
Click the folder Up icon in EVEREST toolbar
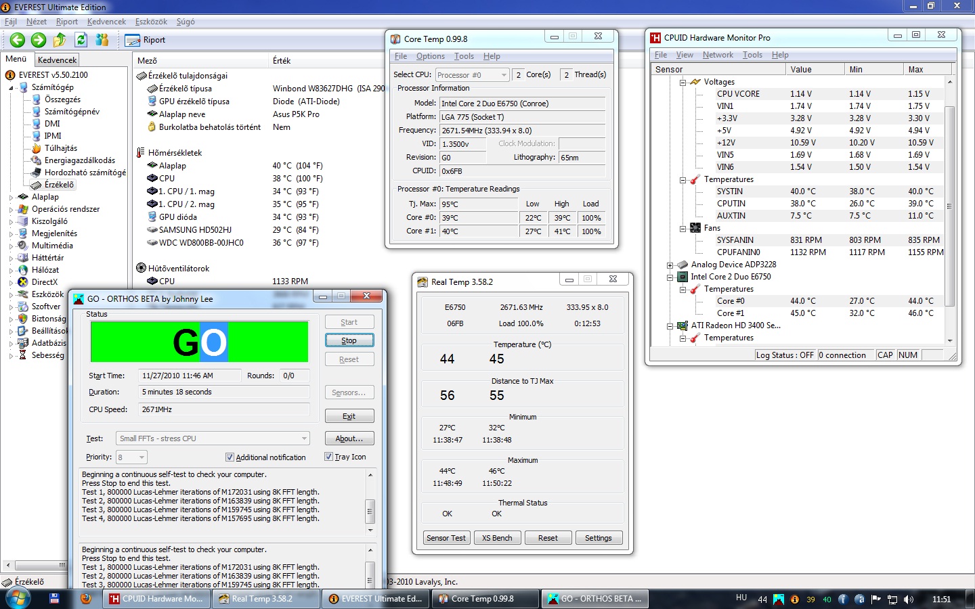click(60, 40)
